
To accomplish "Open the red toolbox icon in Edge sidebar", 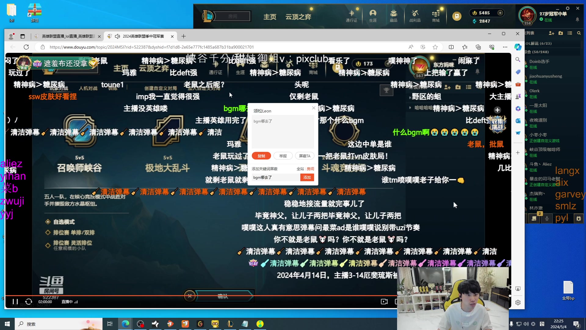I will click(518, 84).
